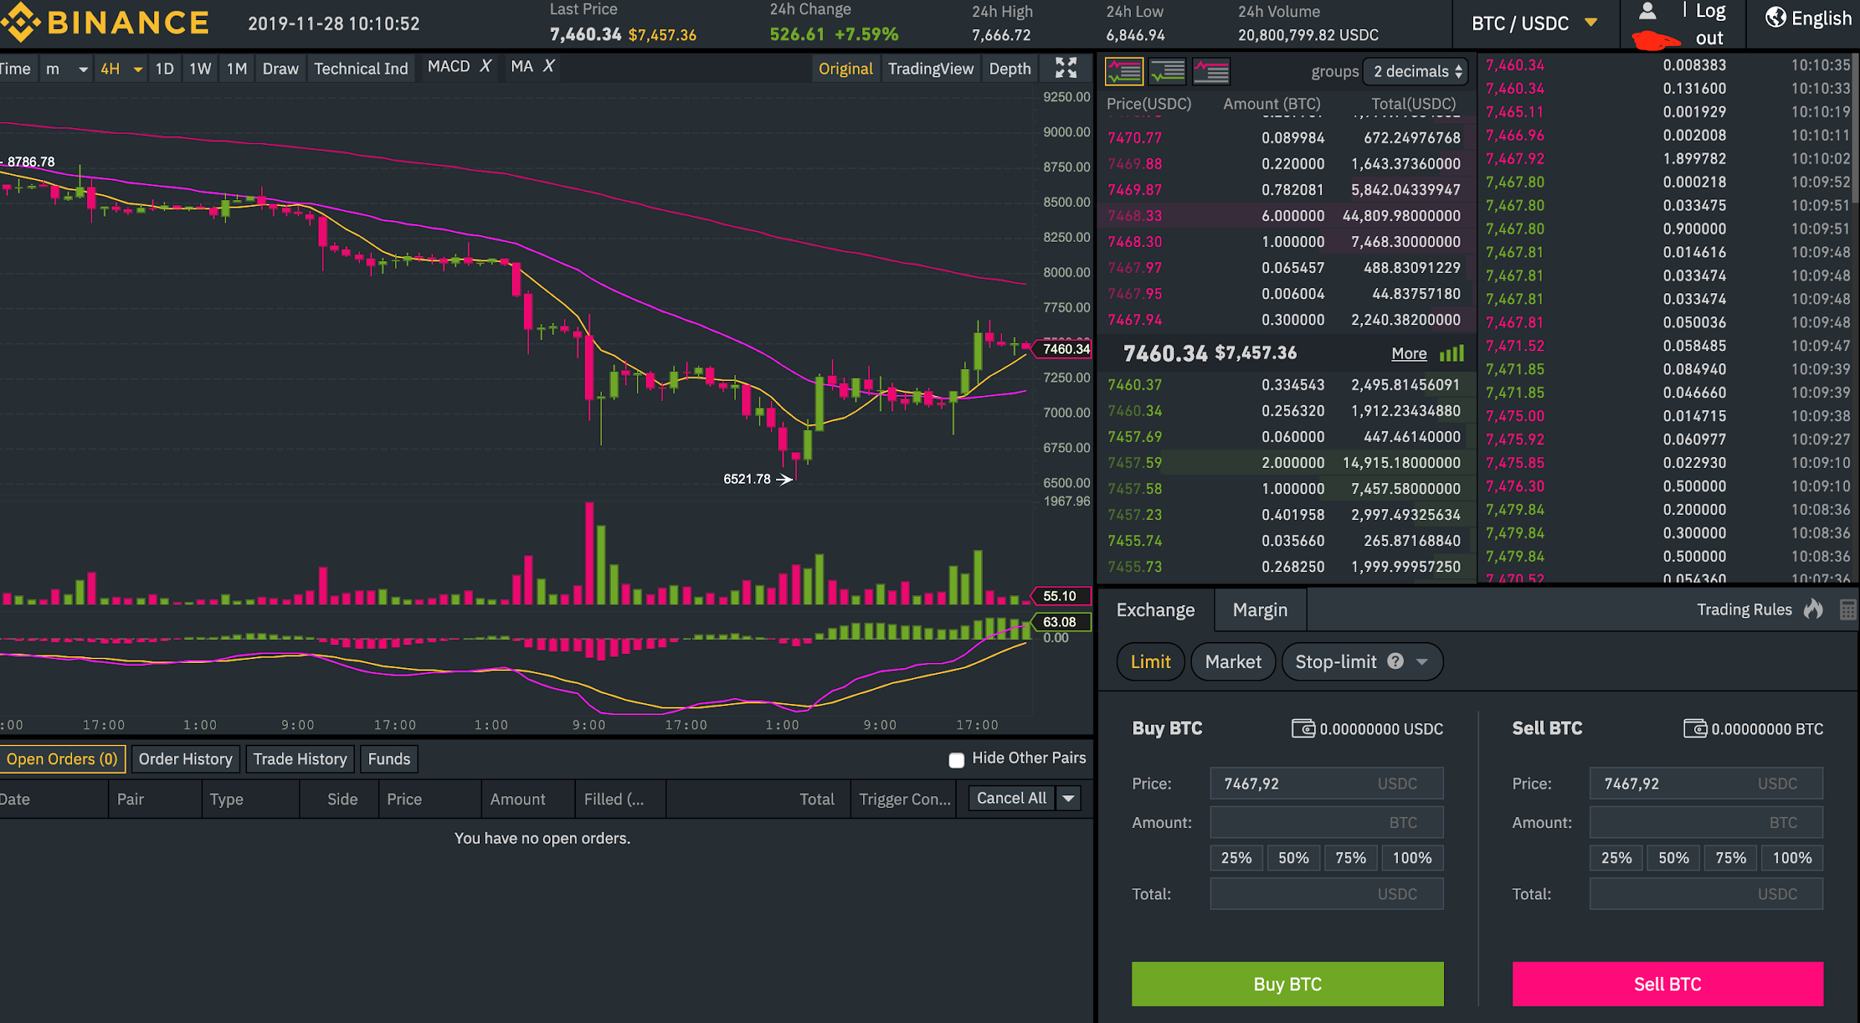Remove the MA indicator with its X
1860x1023 pixels.
click(548, 66)
